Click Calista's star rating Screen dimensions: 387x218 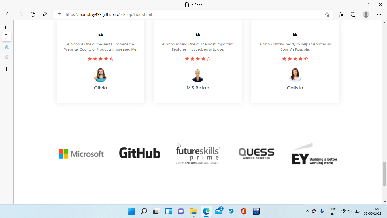click(295, 59)
